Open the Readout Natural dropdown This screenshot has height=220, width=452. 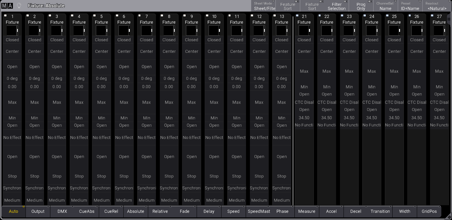pos(437,6)
